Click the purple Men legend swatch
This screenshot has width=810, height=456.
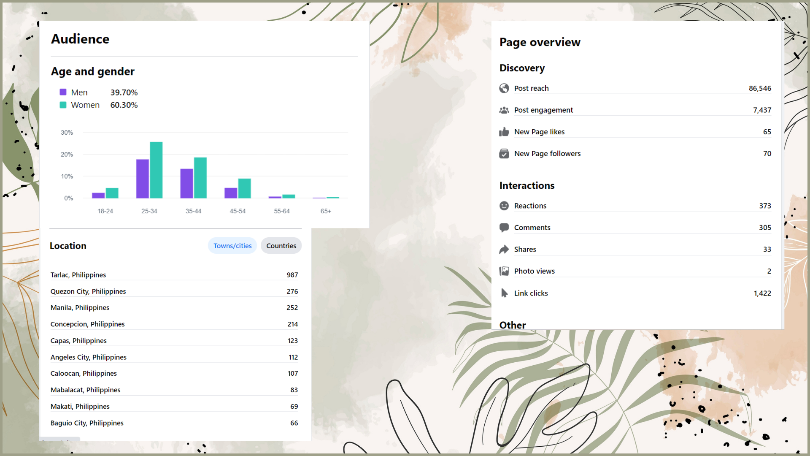[63, 92]
